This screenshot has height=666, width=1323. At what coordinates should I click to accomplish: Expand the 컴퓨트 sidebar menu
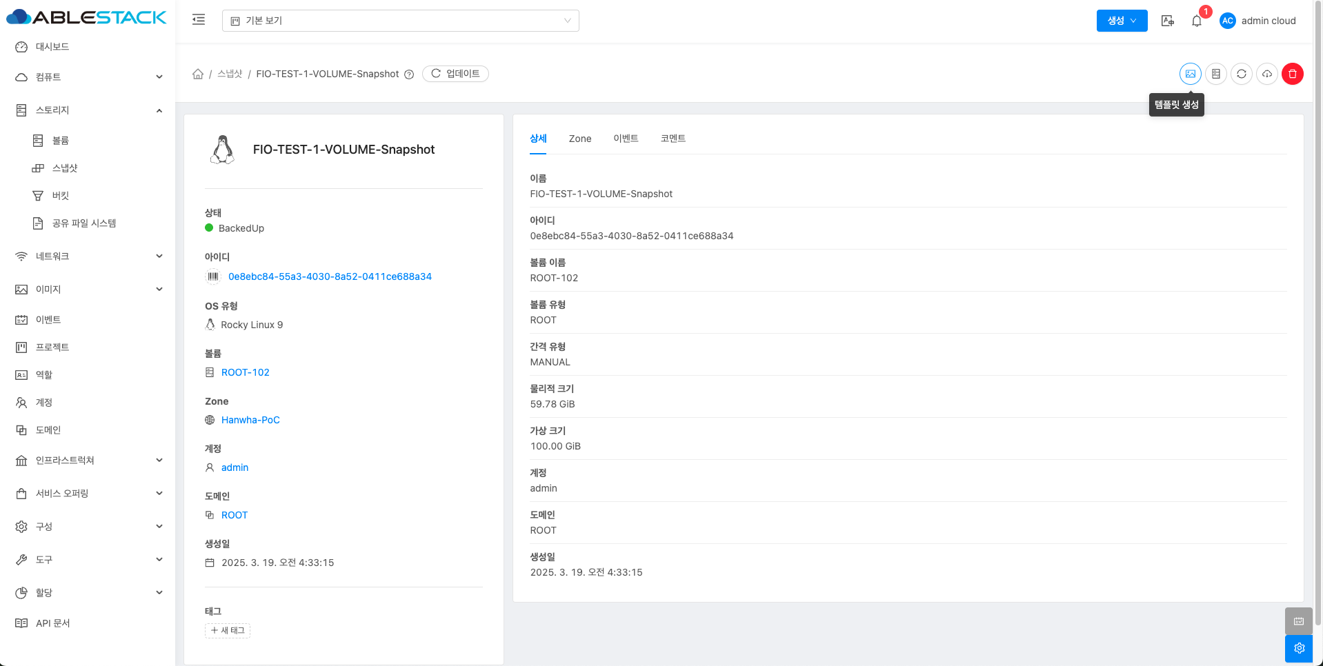point(88,77)
